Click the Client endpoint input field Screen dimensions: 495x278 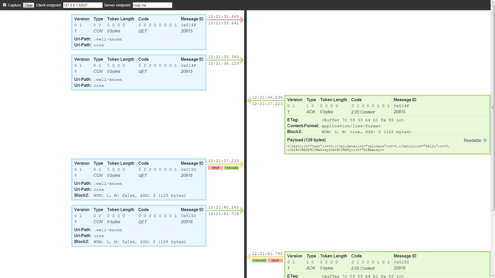tap(82, 5)
